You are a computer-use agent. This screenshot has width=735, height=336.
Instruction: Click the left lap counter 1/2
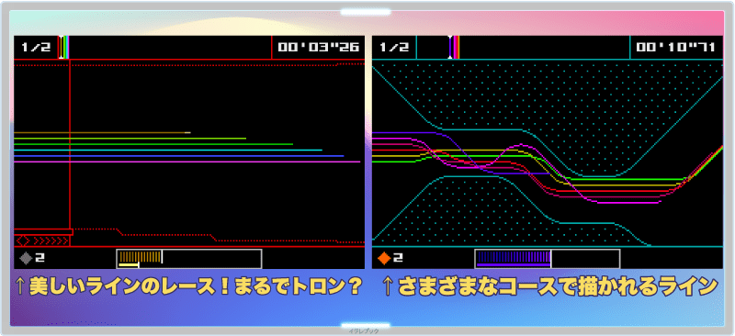(36, 48)
